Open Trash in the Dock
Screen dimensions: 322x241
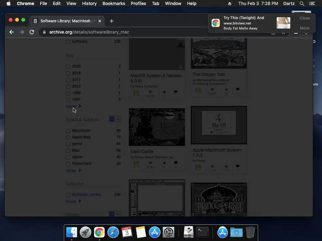click(x=250, y=232)
